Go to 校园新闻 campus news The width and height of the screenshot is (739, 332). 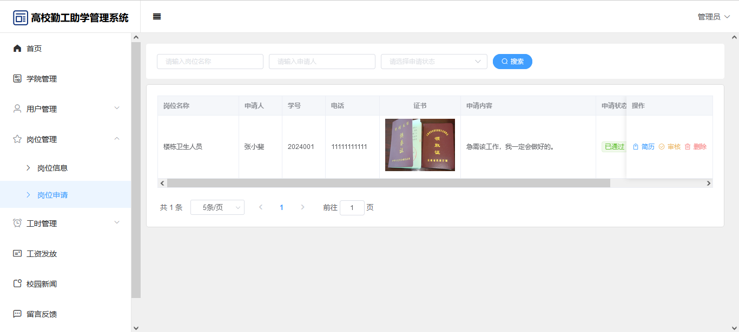pyautogui.click(x=42, y=284)
